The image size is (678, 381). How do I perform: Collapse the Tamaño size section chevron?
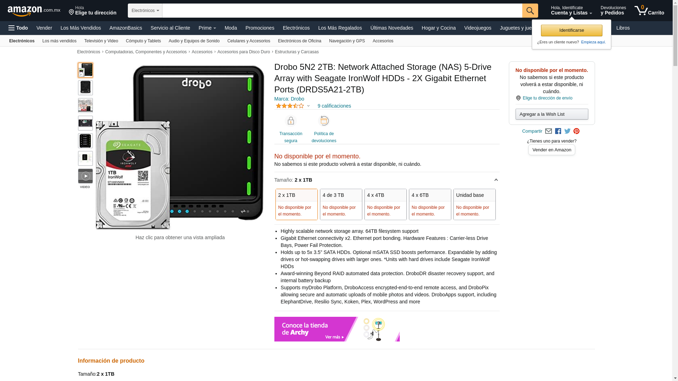[x=496, y=180]
